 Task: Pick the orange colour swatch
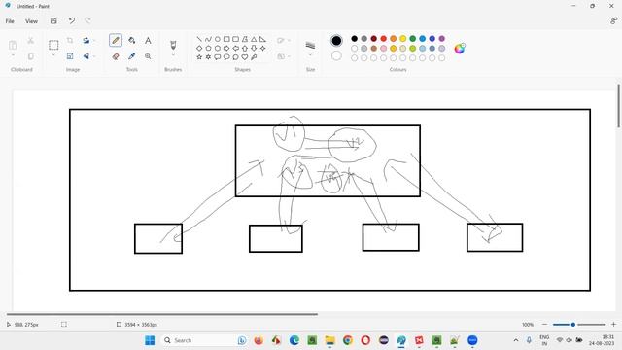coord(393,39)
